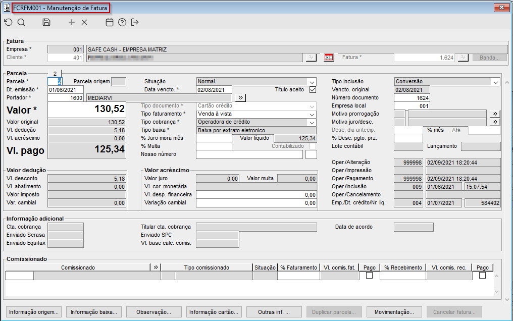Add a new record with the plus icon

(72, 22)
